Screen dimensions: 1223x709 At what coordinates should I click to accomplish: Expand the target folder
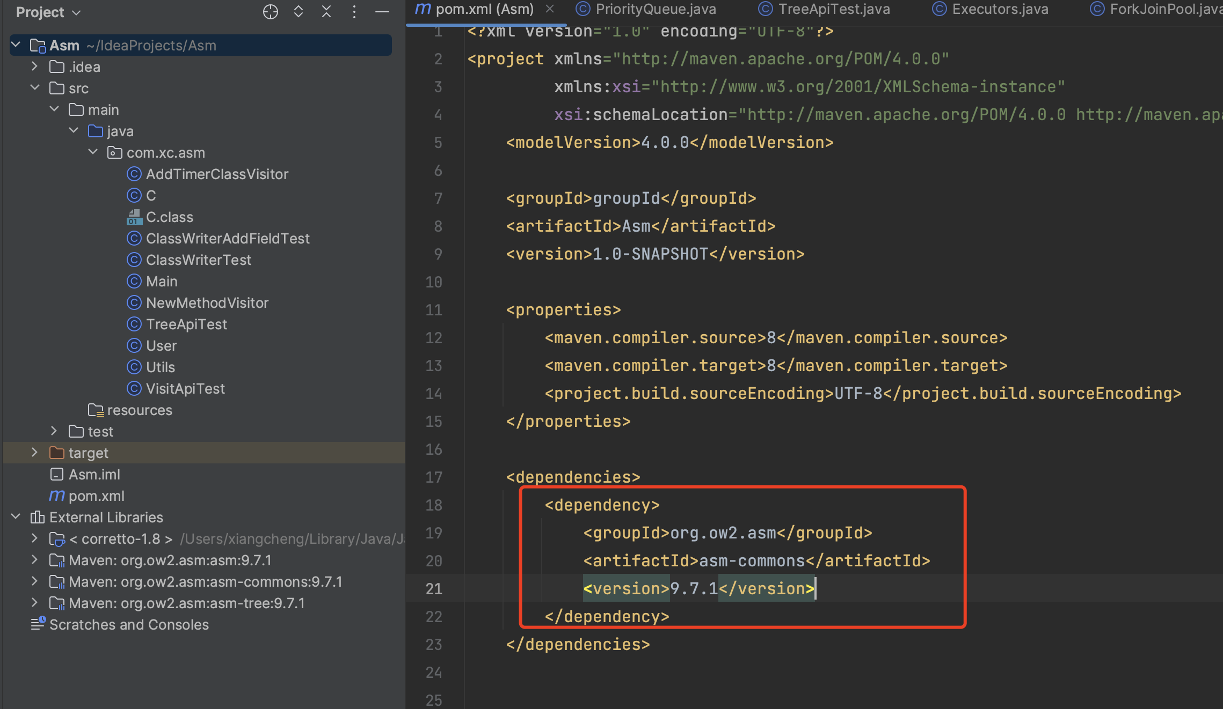35,453
